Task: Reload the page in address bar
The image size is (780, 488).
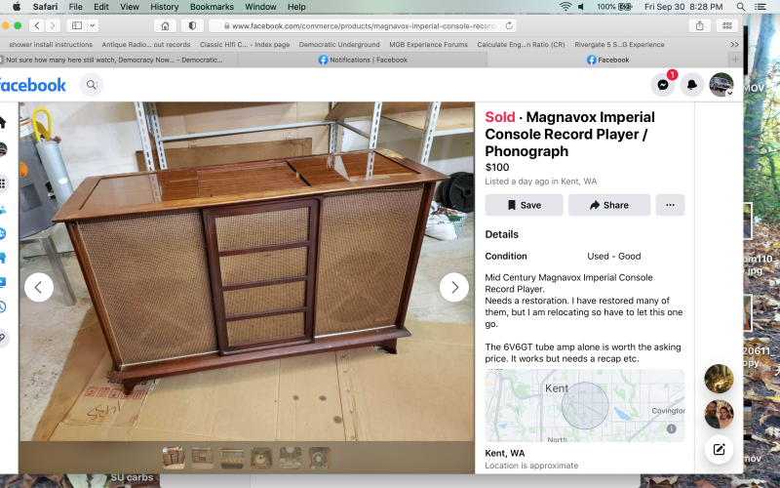Action: 509,26
